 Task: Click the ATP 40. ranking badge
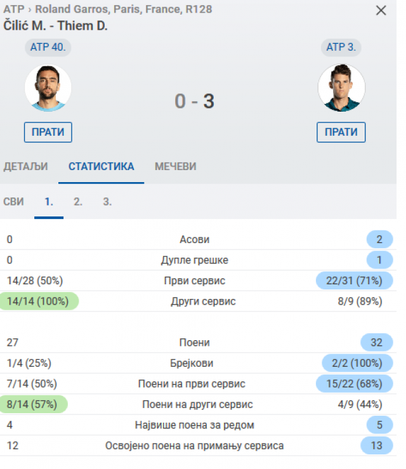(x=48, y=47)
